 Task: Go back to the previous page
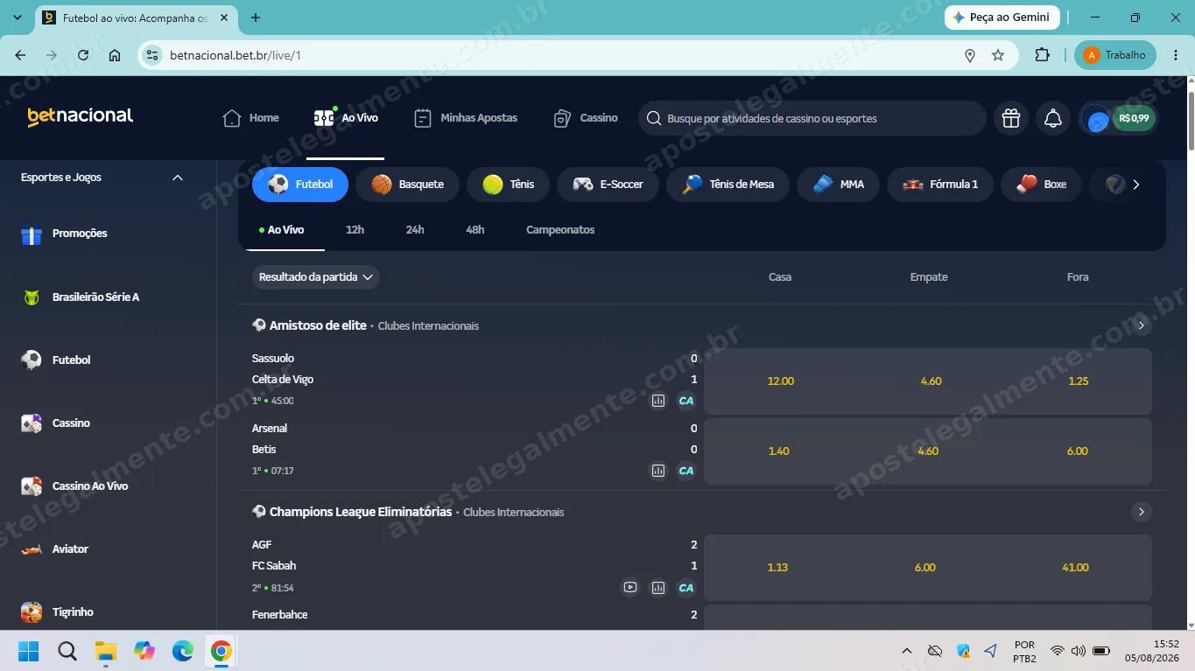pos(20,55)
